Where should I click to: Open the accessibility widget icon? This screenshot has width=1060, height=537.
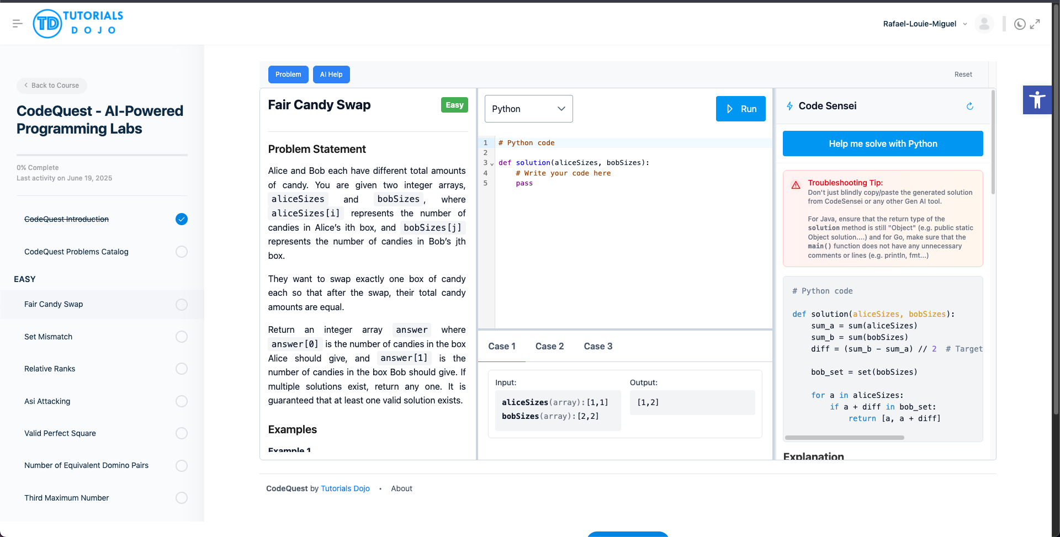click(1037, 100)
